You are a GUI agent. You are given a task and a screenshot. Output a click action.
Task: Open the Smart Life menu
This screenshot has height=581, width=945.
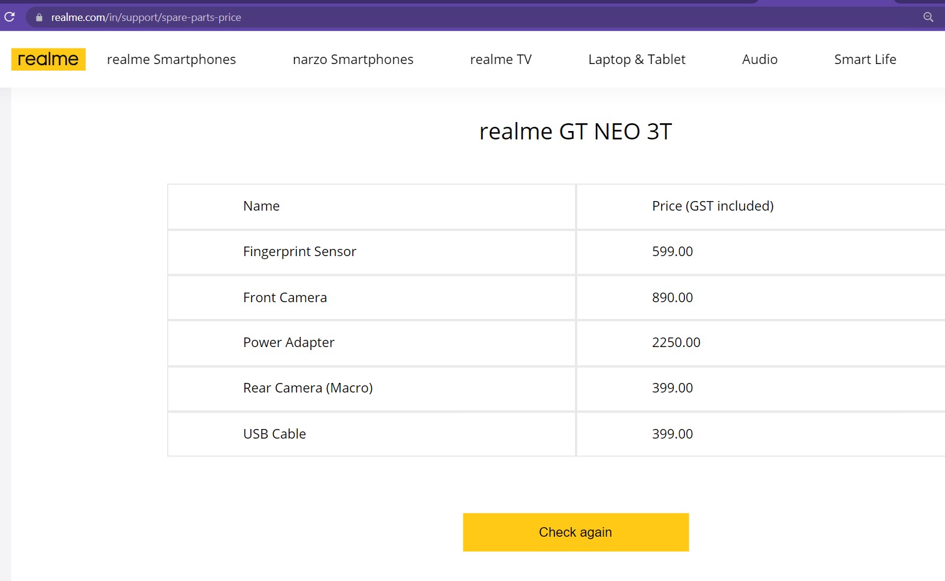[x=865, y=59]
